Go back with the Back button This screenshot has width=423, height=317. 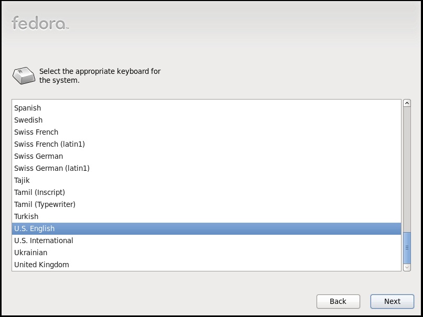338,301
